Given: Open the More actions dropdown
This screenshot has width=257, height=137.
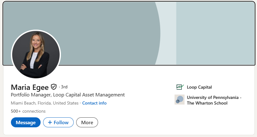Looking at the screenshot, I should [x=87, y=122].
